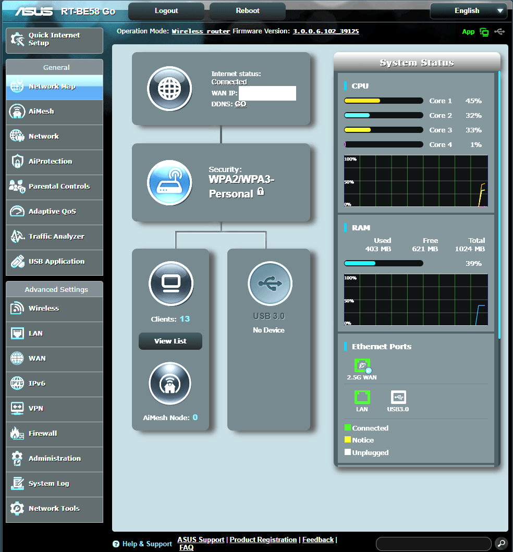Viewport: 513px width, 552px height.
Task: Click the 2.5G WAN ethernet port icon
Action: click(x=362, y=365)
